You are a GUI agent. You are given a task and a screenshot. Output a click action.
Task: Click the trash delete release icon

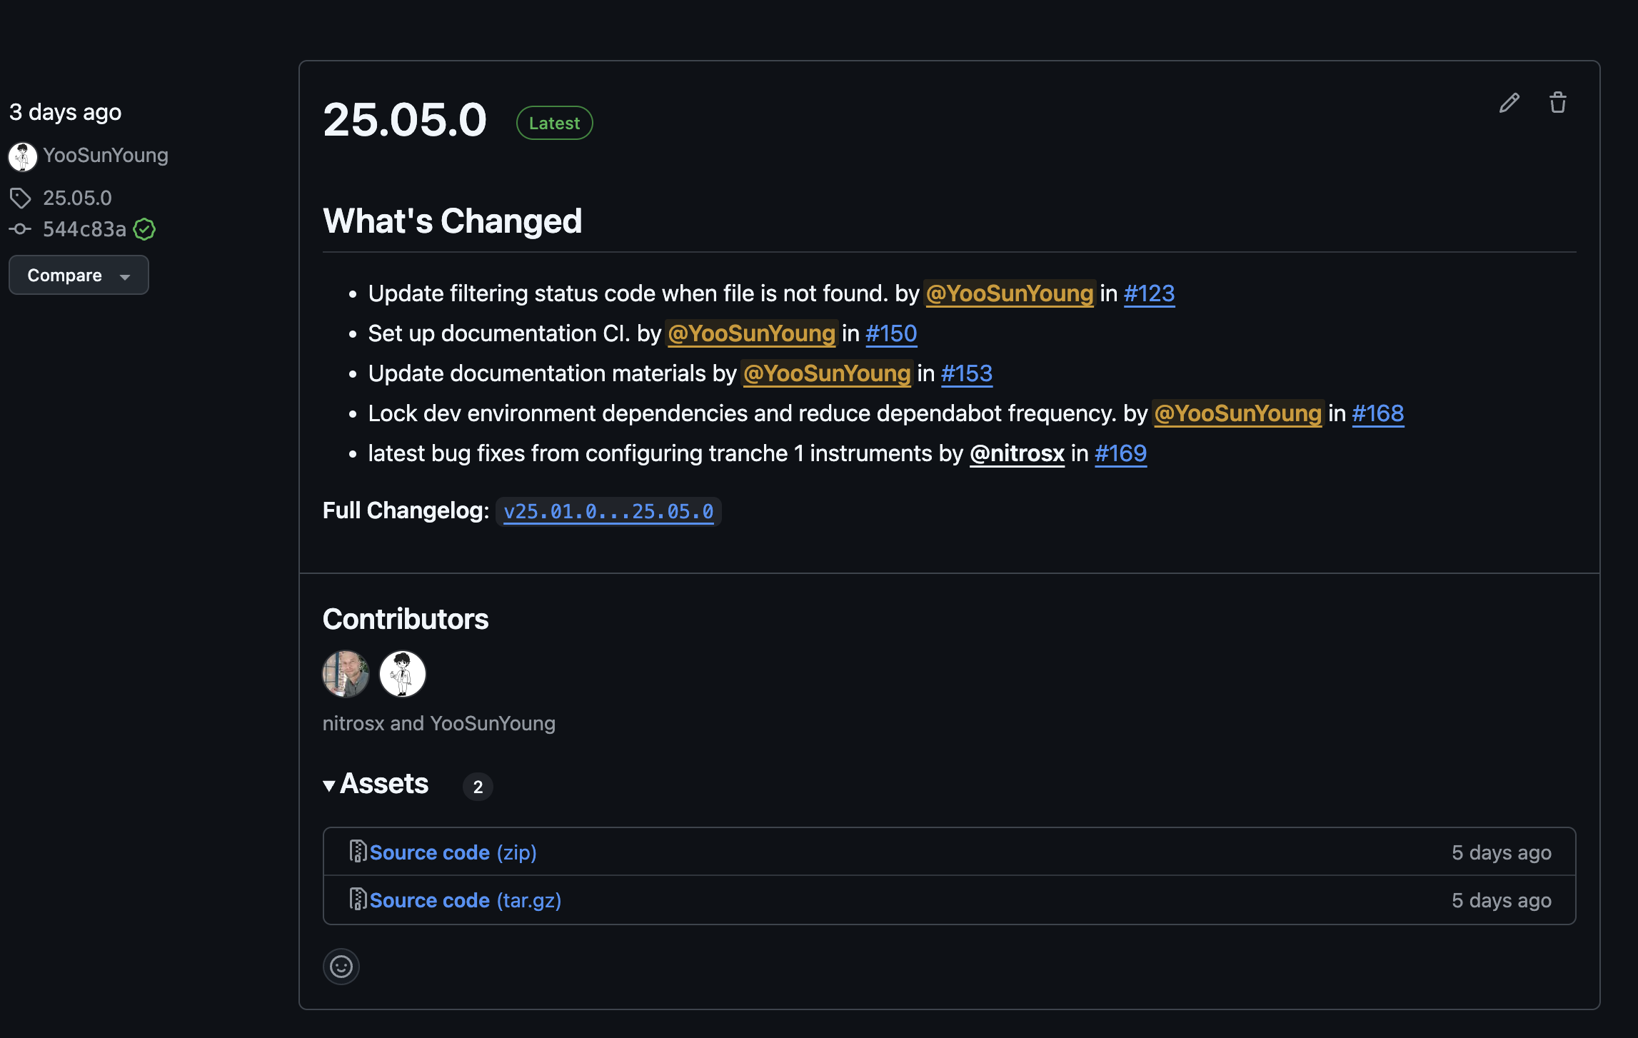point(1557,103)
